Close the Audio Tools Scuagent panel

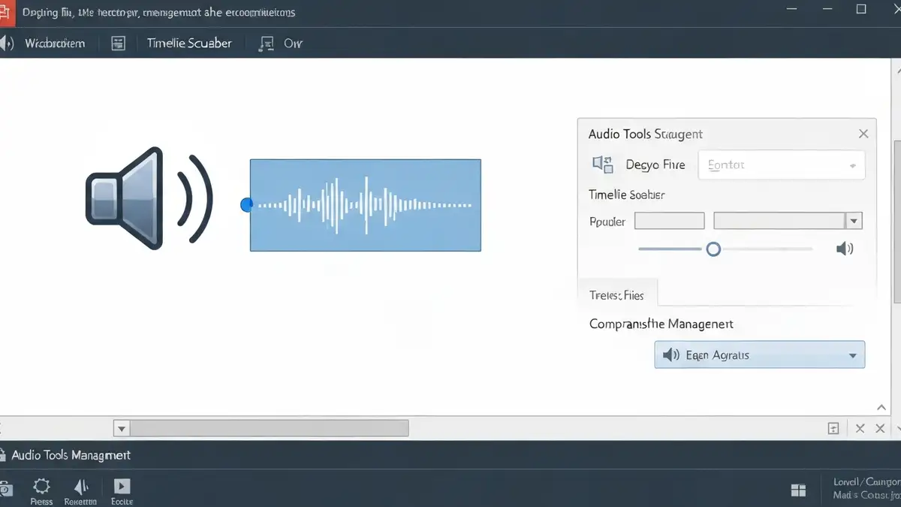(863, 134)
